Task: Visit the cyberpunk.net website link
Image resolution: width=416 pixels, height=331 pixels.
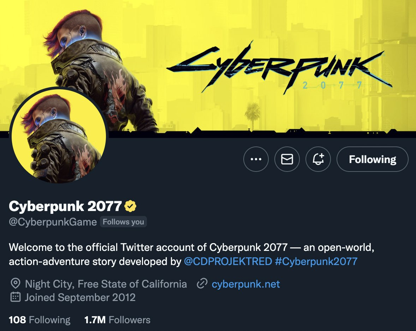Action: [246, 284]
